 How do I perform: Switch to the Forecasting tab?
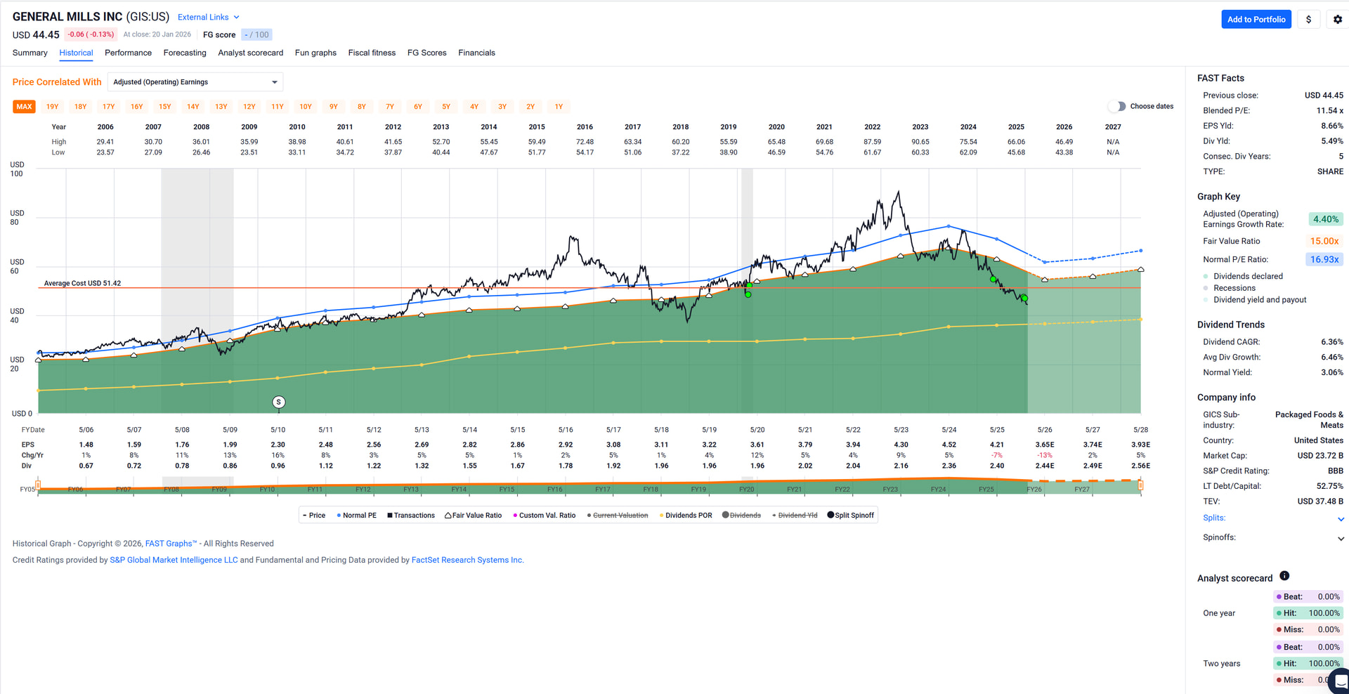(185, 53)
